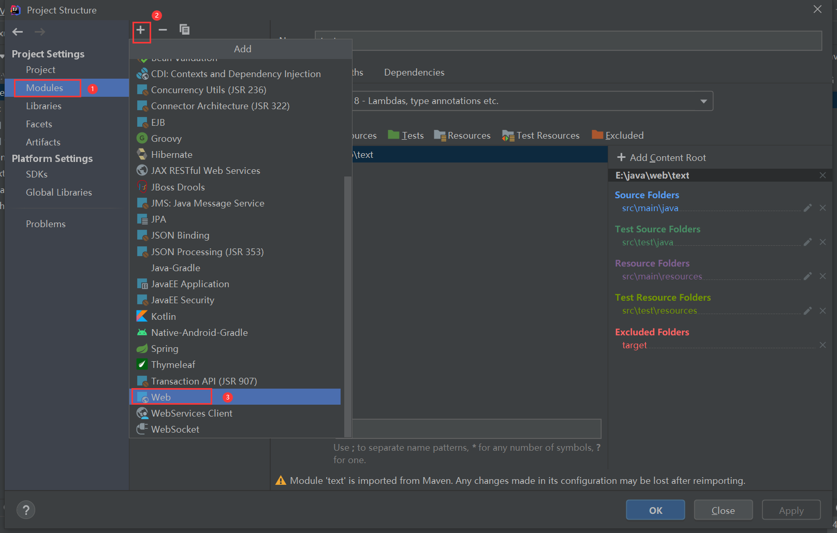
Task: Select Web in the Add list
Action: click(x=235, y=397)
